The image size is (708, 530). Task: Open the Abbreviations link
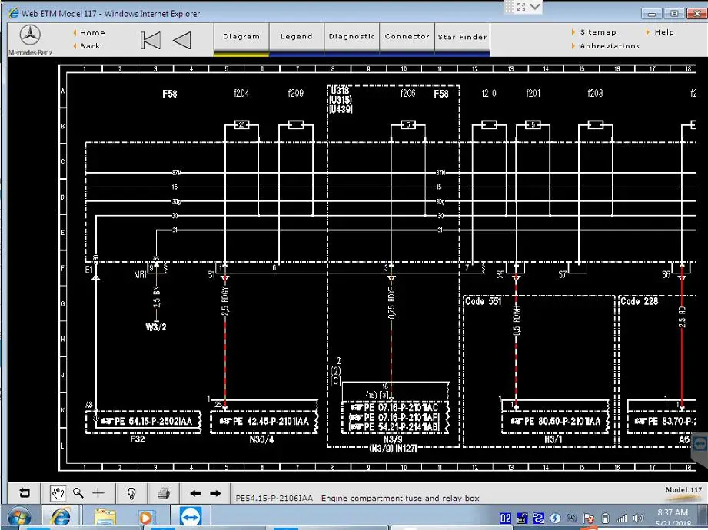(610, 46)
